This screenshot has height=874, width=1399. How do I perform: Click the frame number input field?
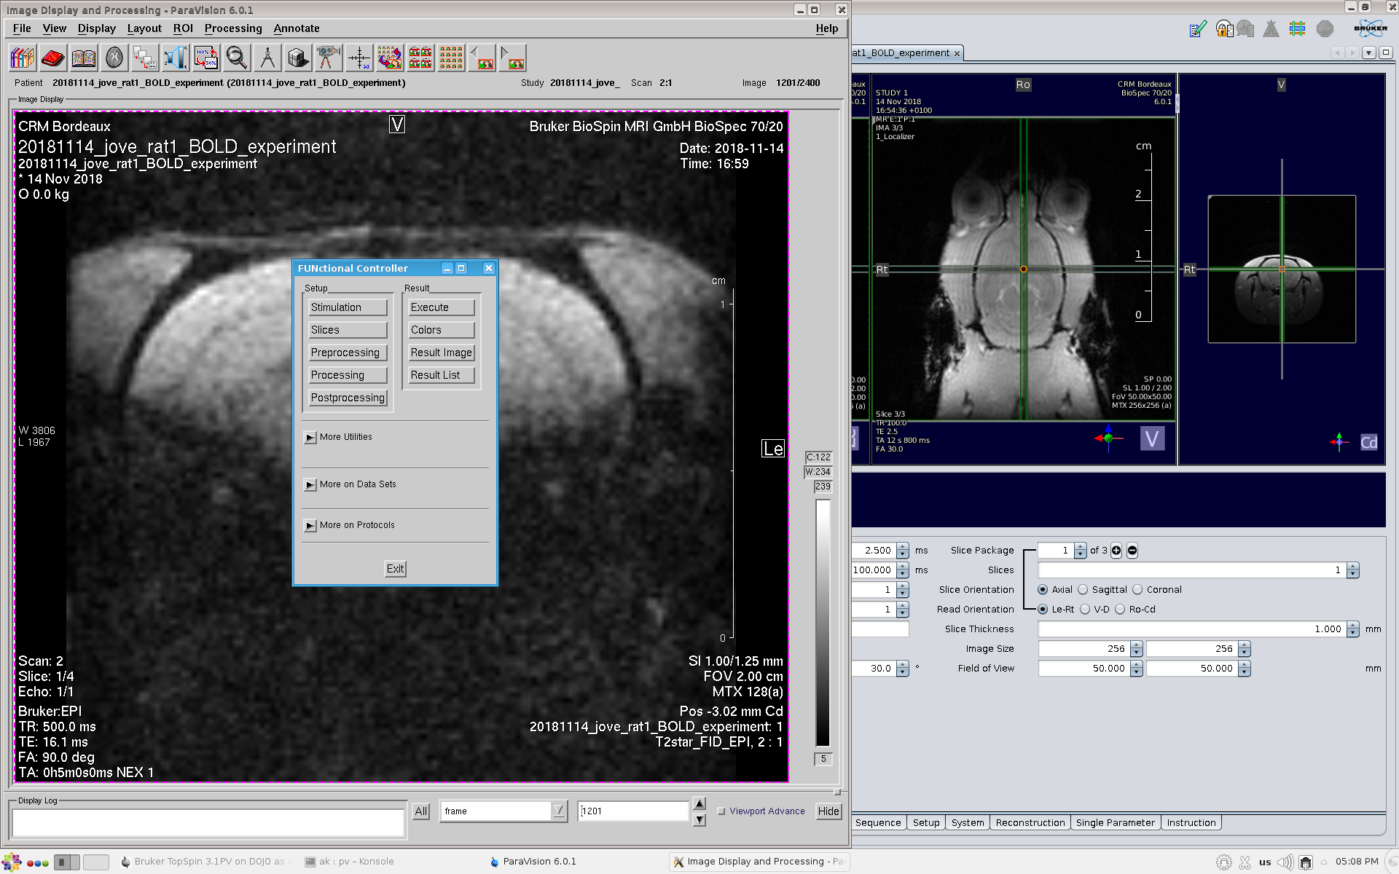632,811
